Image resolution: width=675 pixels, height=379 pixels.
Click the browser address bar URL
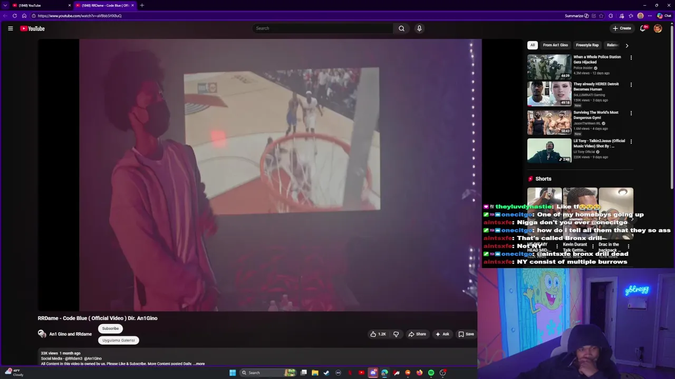(x=80, y=16)
